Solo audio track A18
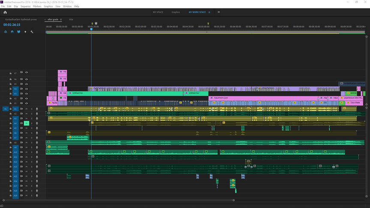Image resolution: width=370 pixels, height=208 pixels. point(32,190)
